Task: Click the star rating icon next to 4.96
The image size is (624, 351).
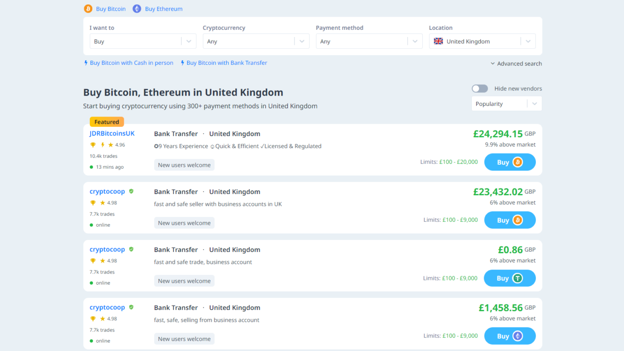Action: [111, 145]
